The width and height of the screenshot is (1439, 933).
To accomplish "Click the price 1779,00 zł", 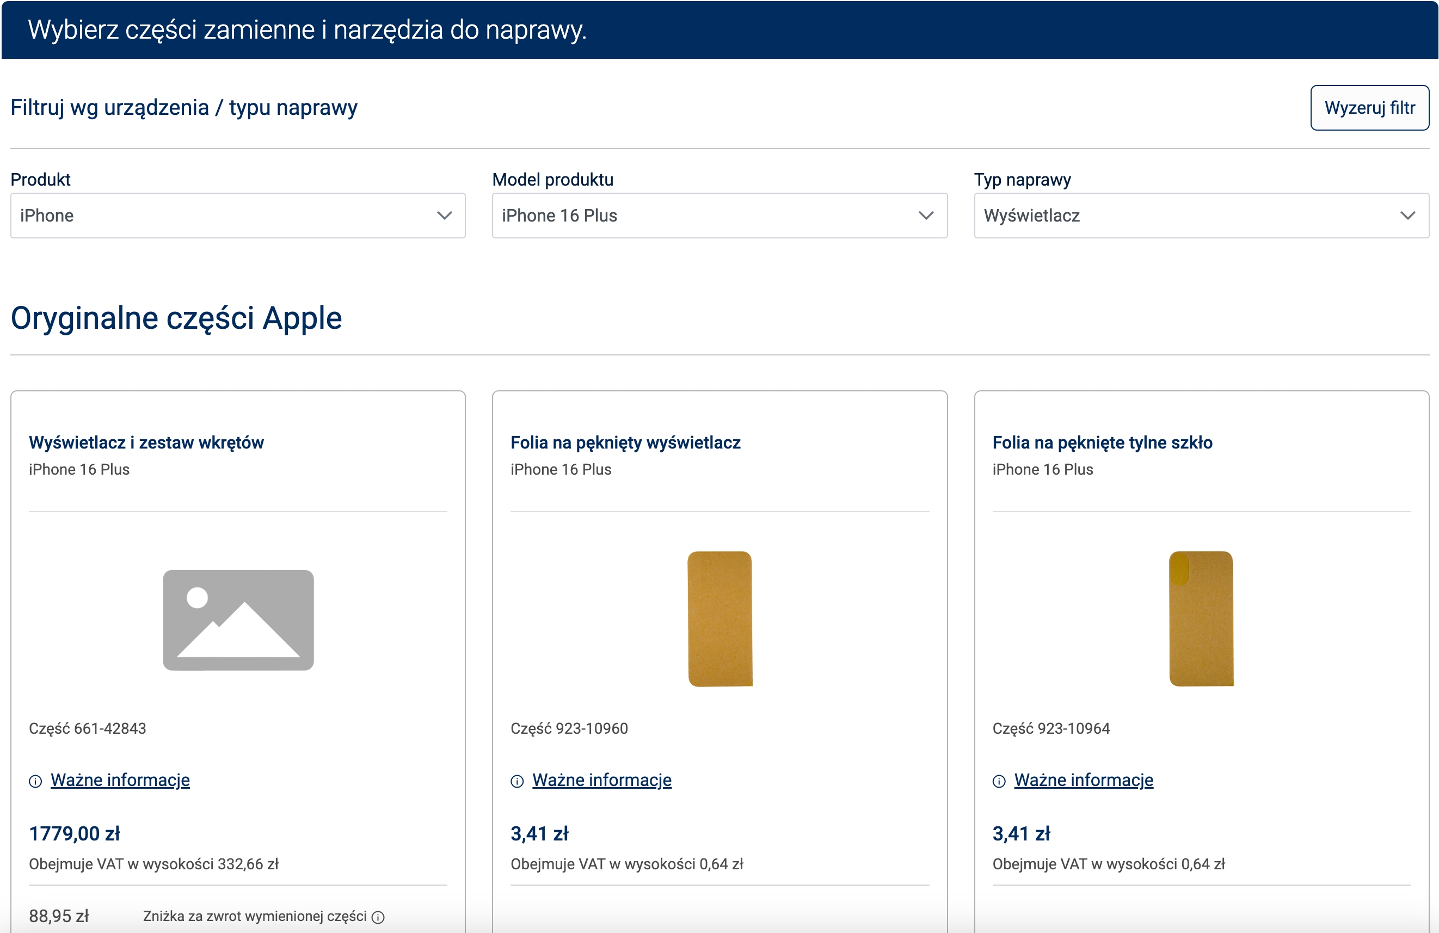I will (75, 833).
